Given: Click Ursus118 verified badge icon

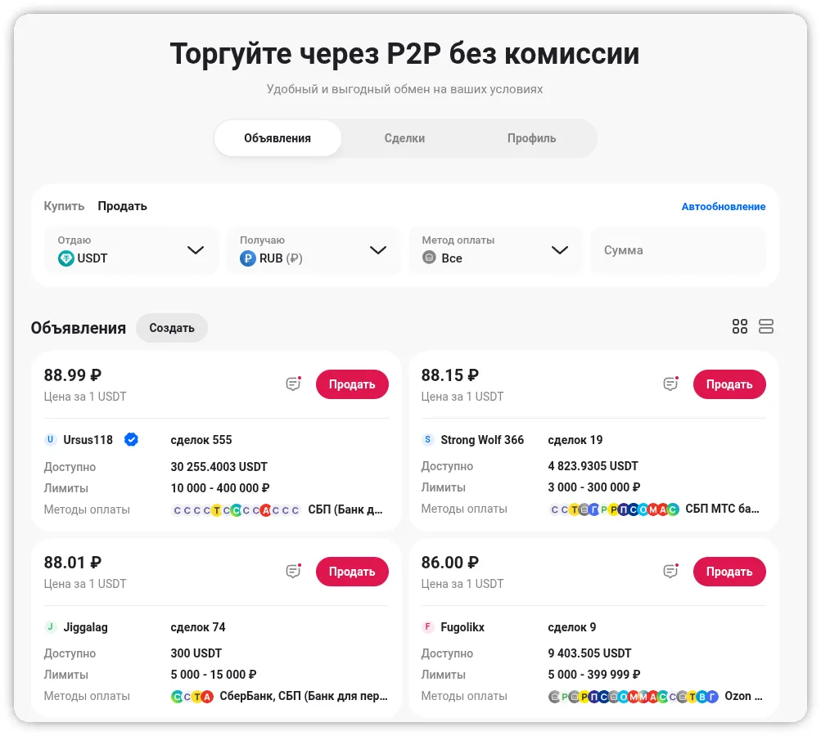Looking at the screenshot, I should (131, 440).
